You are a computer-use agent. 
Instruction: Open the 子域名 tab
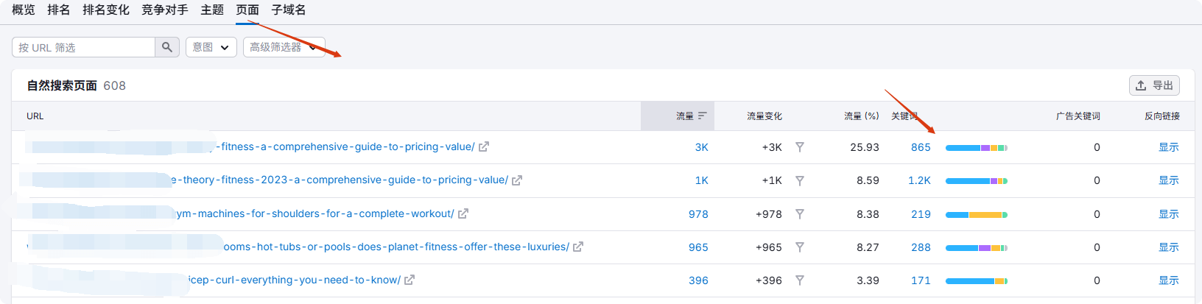(289, 10)
